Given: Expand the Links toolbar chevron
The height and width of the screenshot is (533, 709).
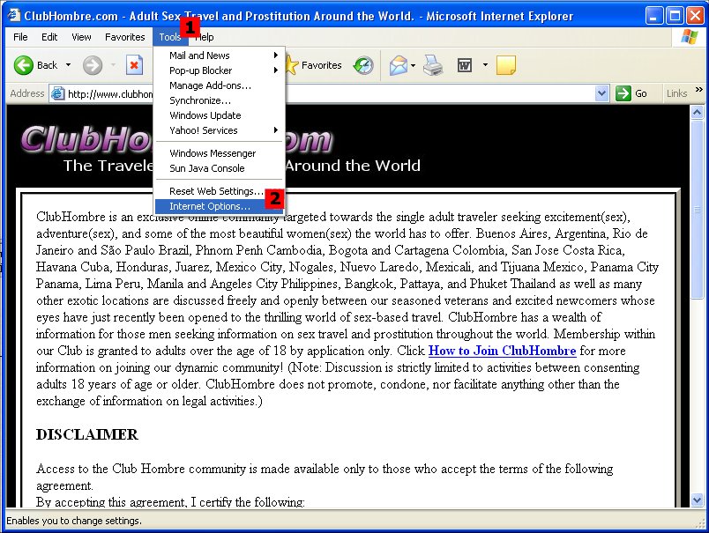Looking at the screenshot, I should click(x=699, y=90).
